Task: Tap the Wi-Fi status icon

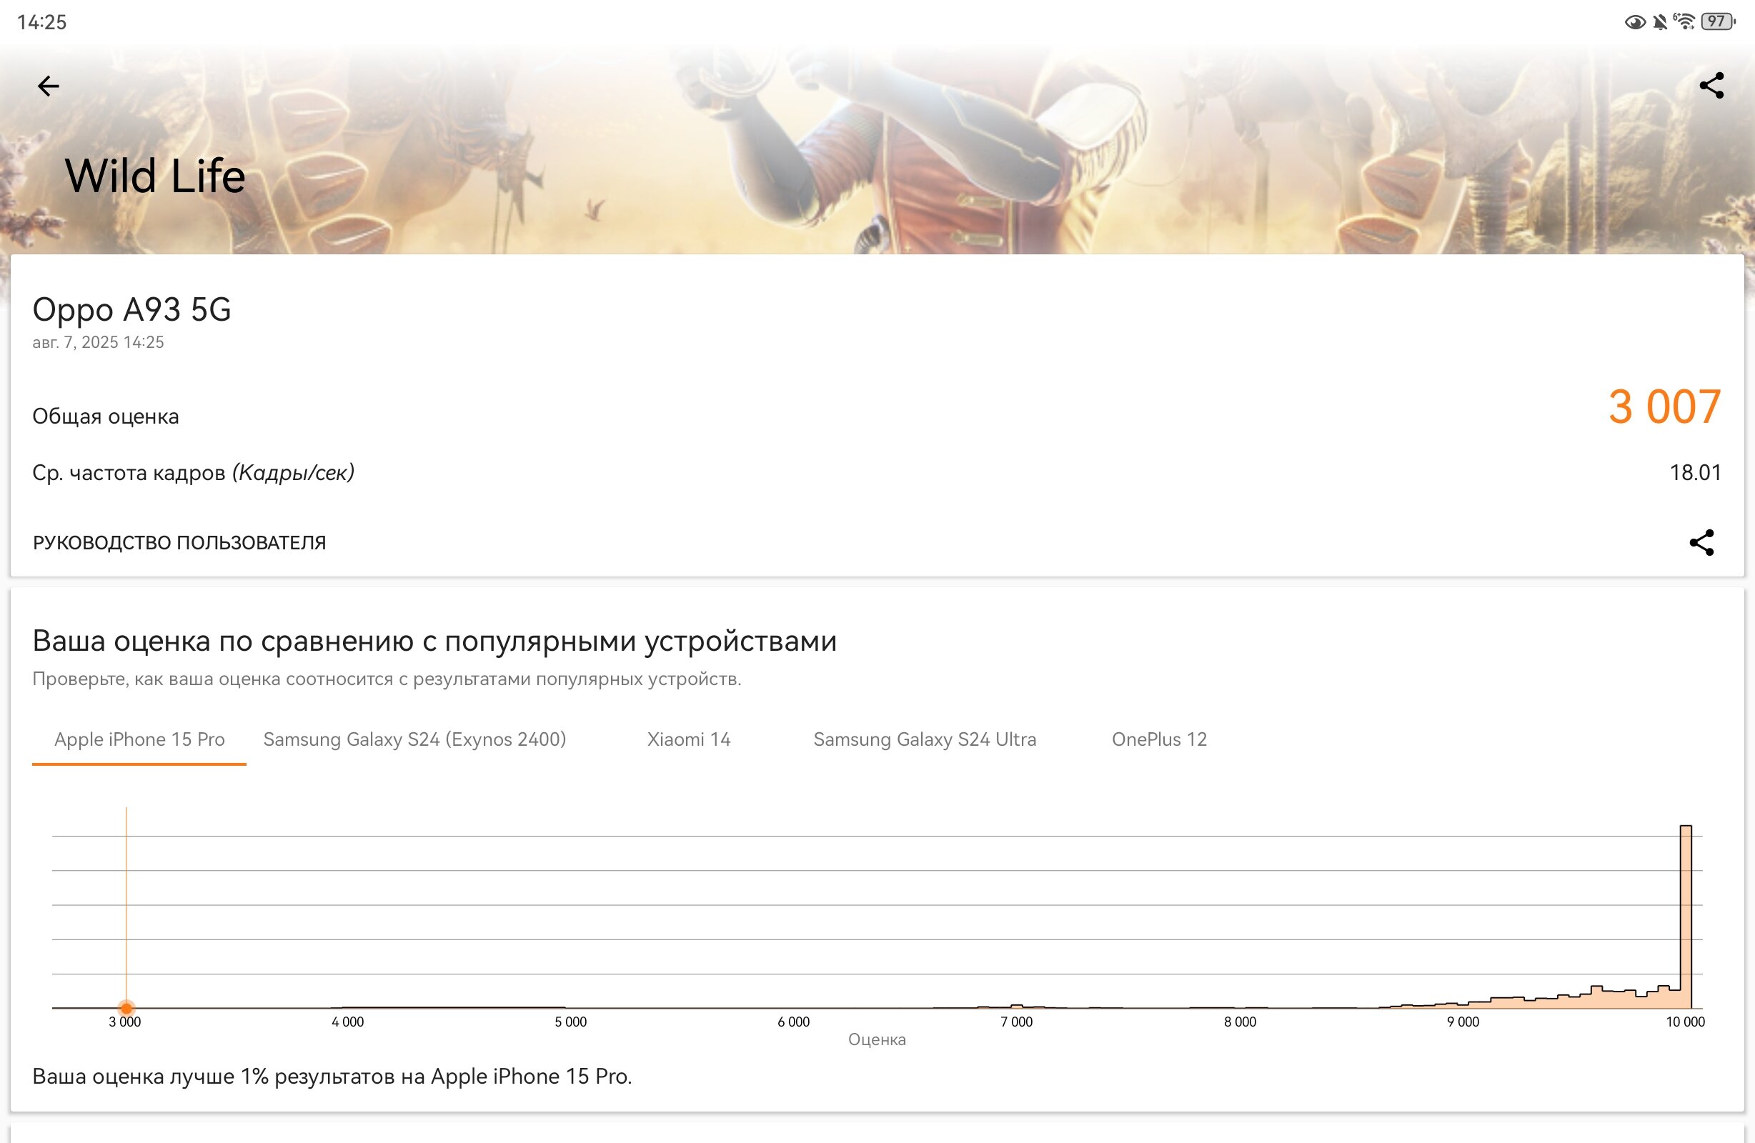Action: pyautogui.click(x=1684, y=21)
